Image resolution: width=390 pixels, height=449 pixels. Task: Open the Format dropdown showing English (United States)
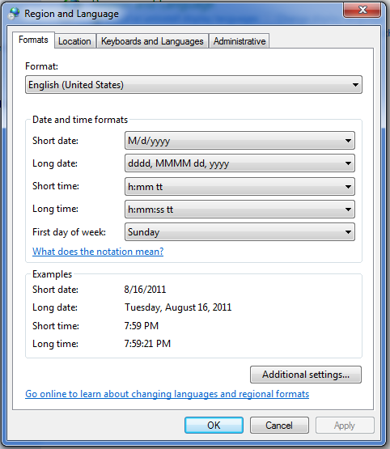tap(194, 85)
